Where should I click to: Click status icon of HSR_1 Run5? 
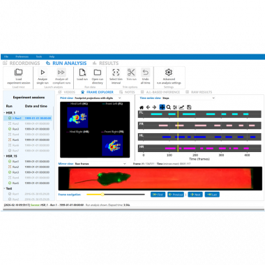click(x=10, y=139)
